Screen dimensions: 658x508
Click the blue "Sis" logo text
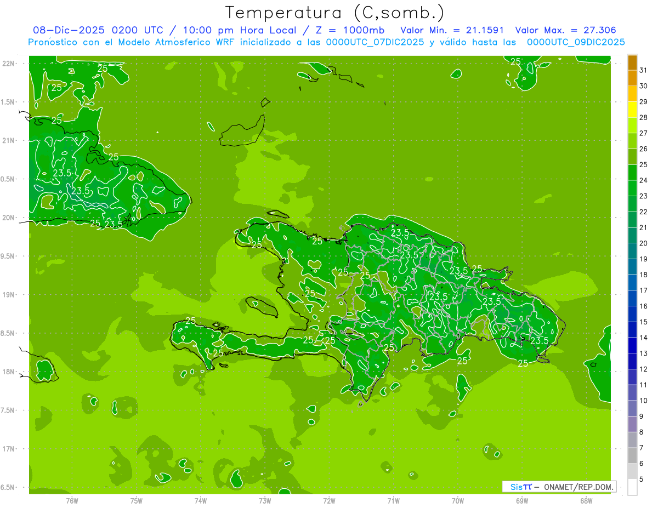click(x=517, y=487)
